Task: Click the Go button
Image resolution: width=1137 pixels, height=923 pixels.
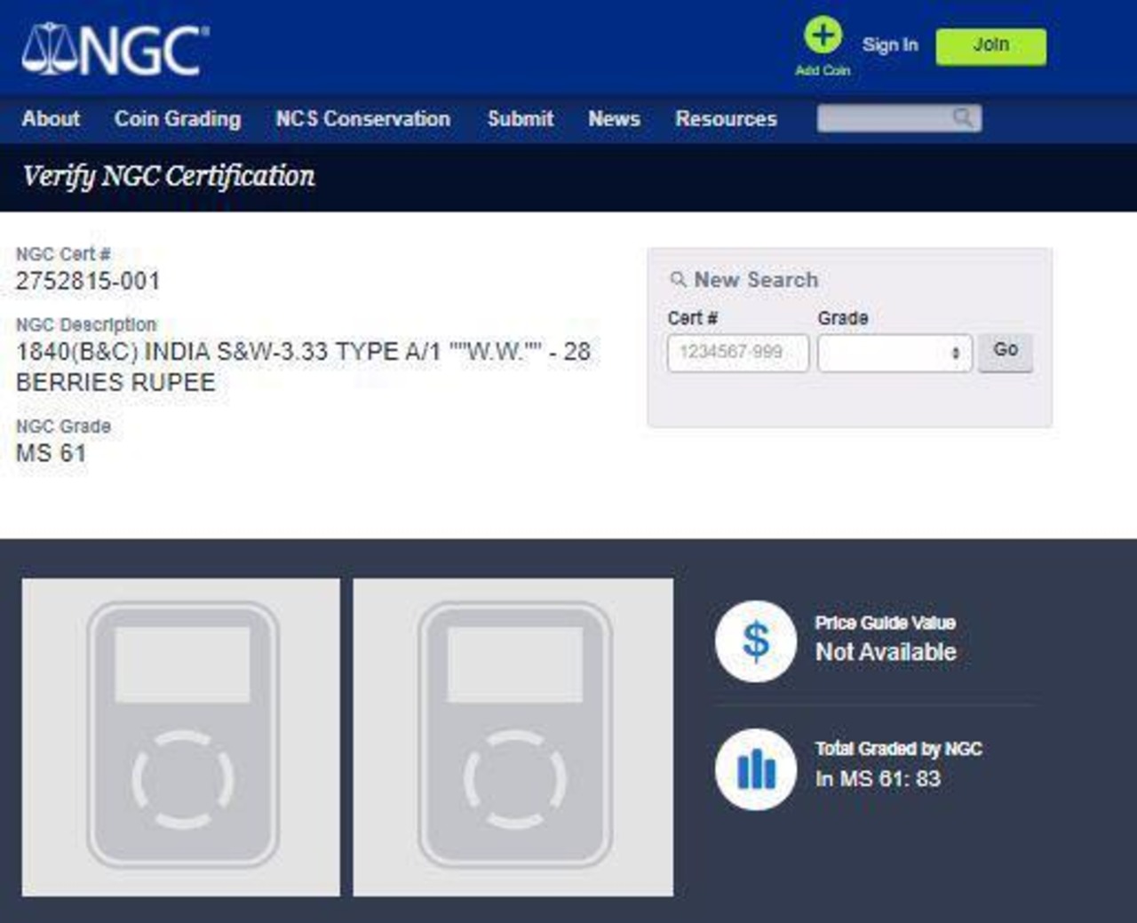Action: [x=1006, y=352]
